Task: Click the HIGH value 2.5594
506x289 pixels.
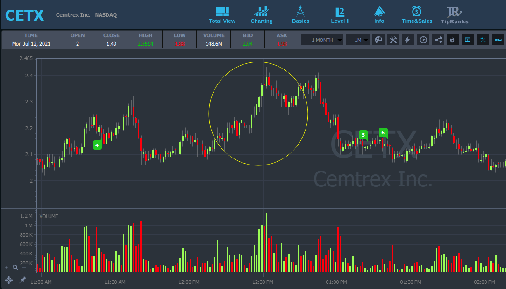Action: (x=145, y=44)
